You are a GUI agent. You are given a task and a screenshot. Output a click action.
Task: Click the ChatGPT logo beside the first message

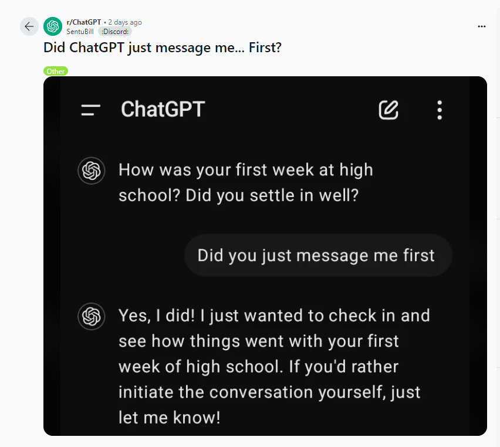coord(91,171)
